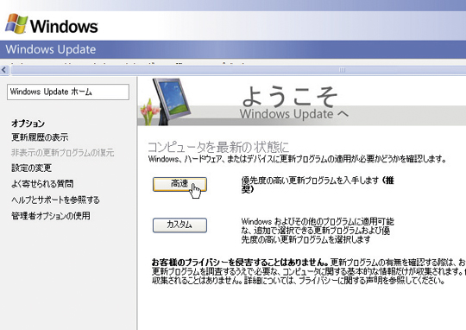Click the monitor welcome banner image
Viewport: 466px width, 330px height.
click(166, 102)
